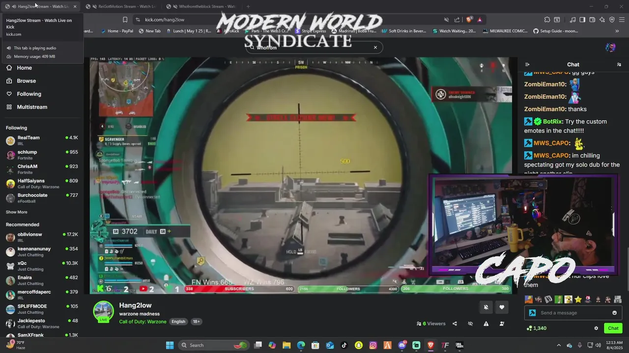Expand the bookmarks bar overflow chevron
629x353 pixels.
coord(617,31)
